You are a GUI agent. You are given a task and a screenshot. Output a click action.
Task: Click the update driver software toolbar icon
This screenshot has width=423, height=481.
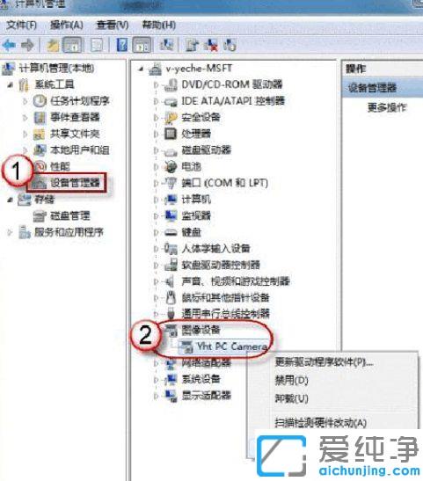(x=192, y=45)
